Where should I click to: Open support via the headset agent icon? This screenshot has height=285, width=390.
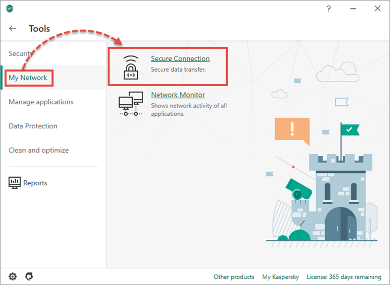[x=29, y=276]
